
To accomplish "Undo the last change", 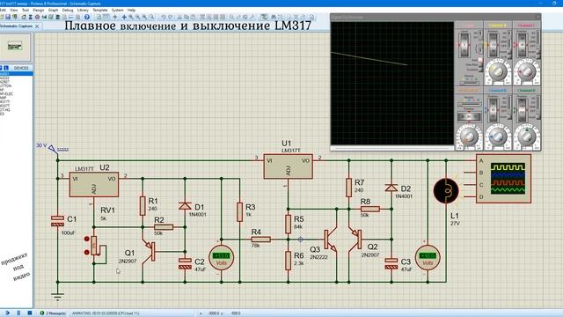I will point(164,17).
